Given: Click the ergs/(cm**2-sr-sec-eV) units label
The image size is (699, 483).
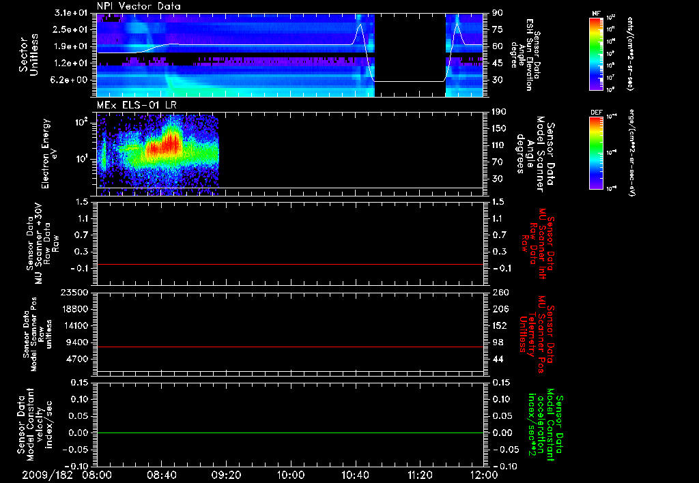Looking at the screenshot, I should tap(631, 153).
